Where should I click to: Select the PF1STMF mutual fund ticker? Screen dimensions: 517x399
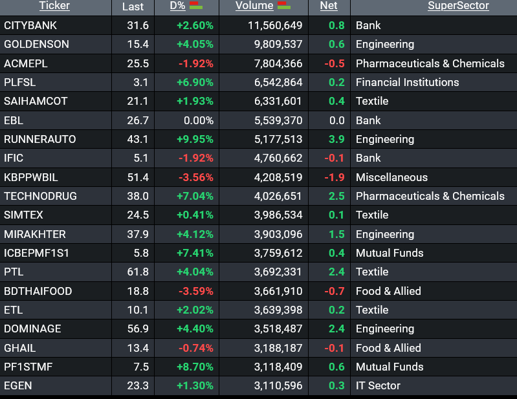[28, 367]
